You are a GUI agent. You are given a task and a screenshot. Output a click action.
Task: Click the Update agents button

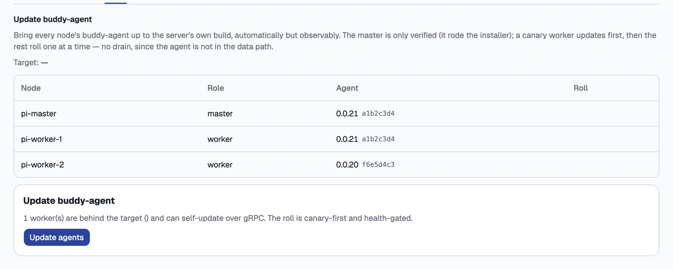(x=57, y=237)
